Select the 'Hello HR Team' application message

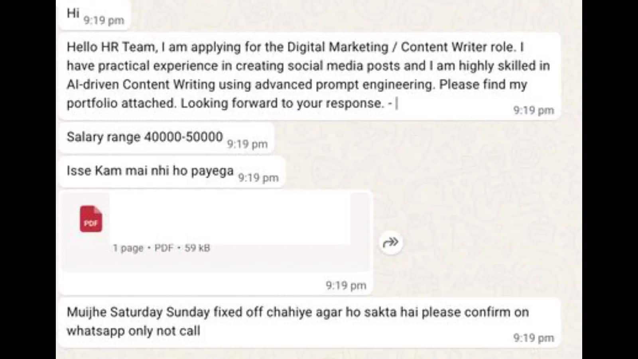[309, 76]
